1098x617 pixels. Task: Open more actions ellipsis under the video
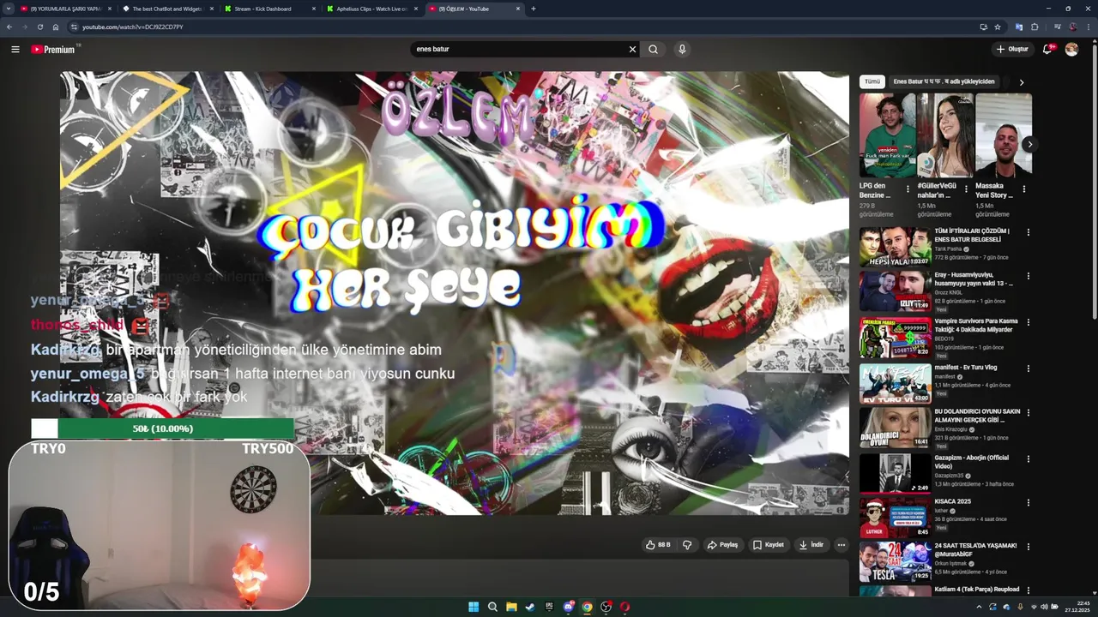tap(841, 544)
